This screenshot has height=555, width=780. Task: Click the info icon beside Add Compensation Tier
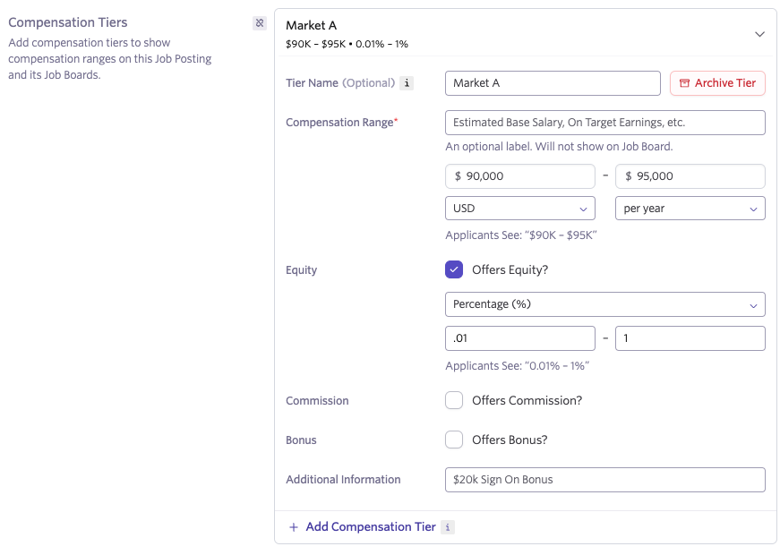tap(448, 527)
